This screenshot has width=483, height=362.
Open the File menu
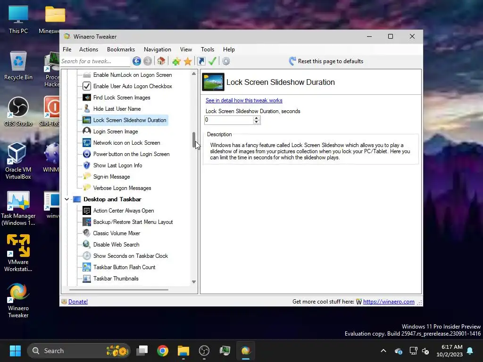(x=67, y=49)
